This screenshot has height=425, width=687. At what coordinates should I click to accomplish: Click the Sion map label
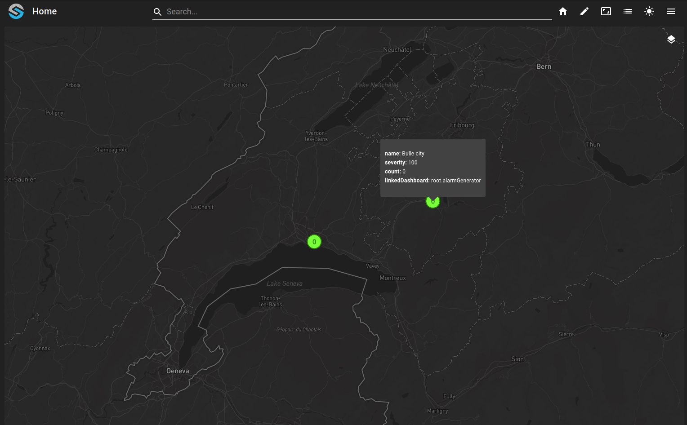coord(517,359)
